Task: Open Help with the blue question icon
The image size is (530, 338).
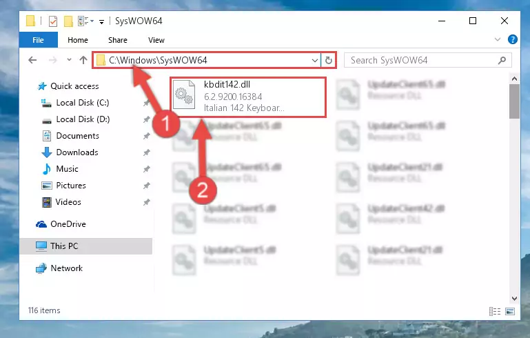Action: (512, 39)
